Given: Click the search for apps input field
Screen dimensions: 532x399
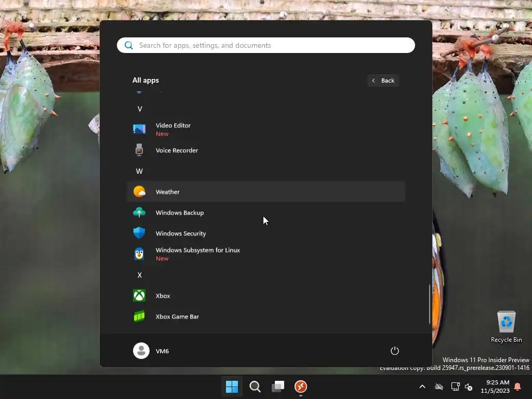Looking at the screenshot, I should coord(266,45).
